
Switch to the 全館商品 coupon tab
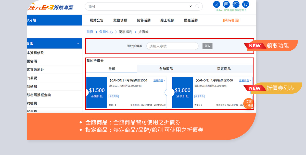pyautogui.click(x=166, y=69)
